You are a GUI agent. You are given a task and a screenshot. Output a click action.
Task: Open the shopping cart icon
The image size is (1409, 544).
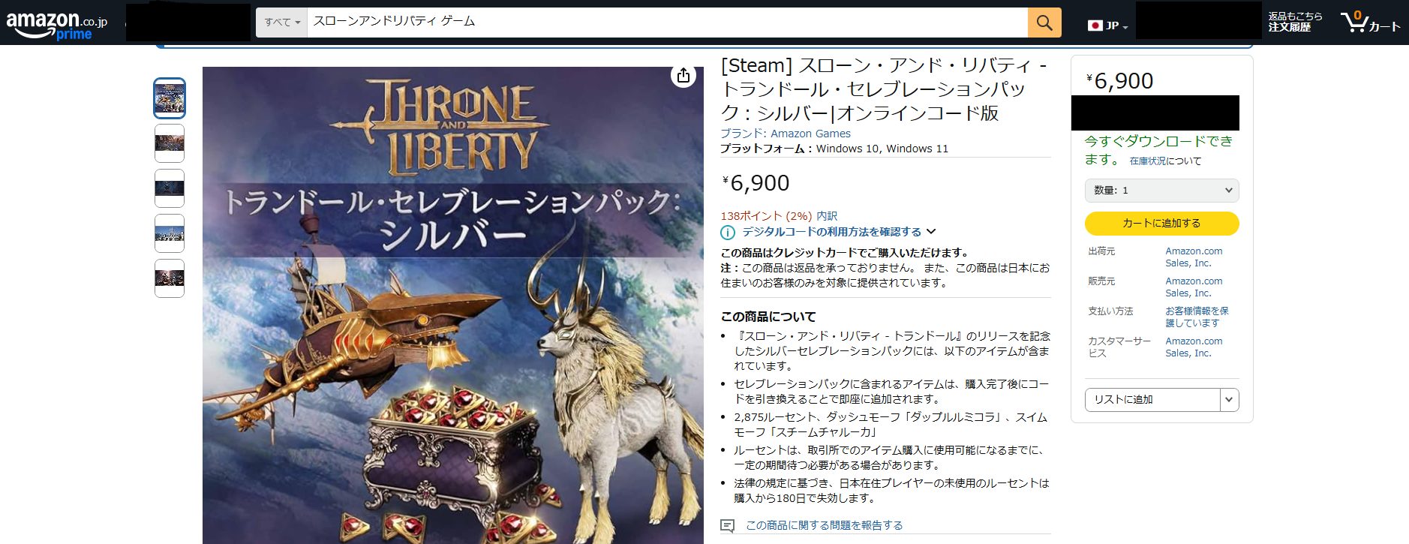(1371, 22)
